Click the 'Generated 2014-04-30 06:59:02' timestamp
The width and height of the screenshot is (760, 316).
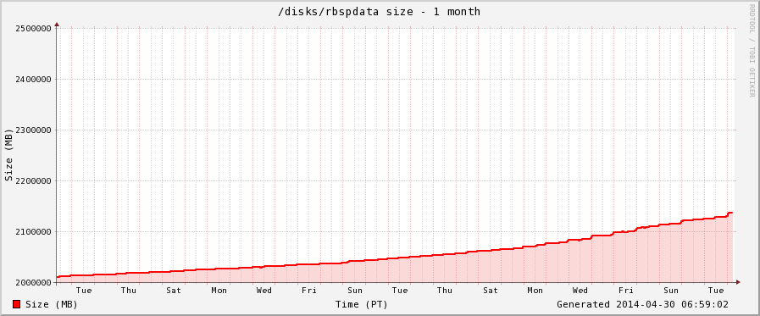coord(642,304)
